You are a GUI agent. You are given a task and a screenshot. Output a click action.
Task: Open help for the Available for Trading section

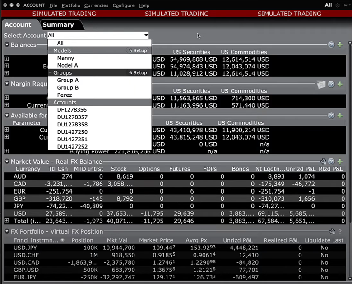(x=331, y=116)
